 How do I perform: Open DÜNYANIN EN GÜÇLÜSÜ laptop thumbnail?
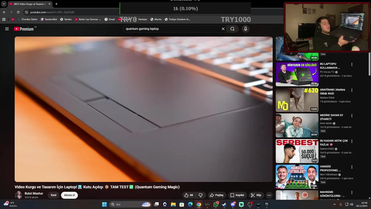point(297,74)
